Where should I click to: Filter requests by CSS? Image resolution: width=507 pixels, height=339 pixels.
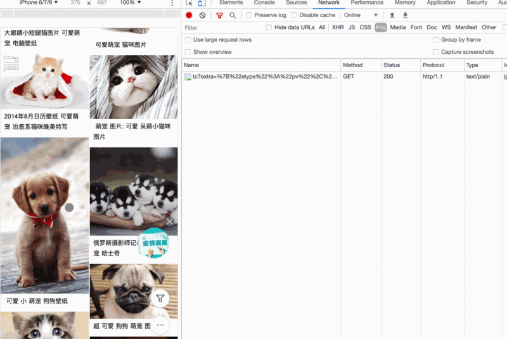pyautogui.click(x=365, y=27)
